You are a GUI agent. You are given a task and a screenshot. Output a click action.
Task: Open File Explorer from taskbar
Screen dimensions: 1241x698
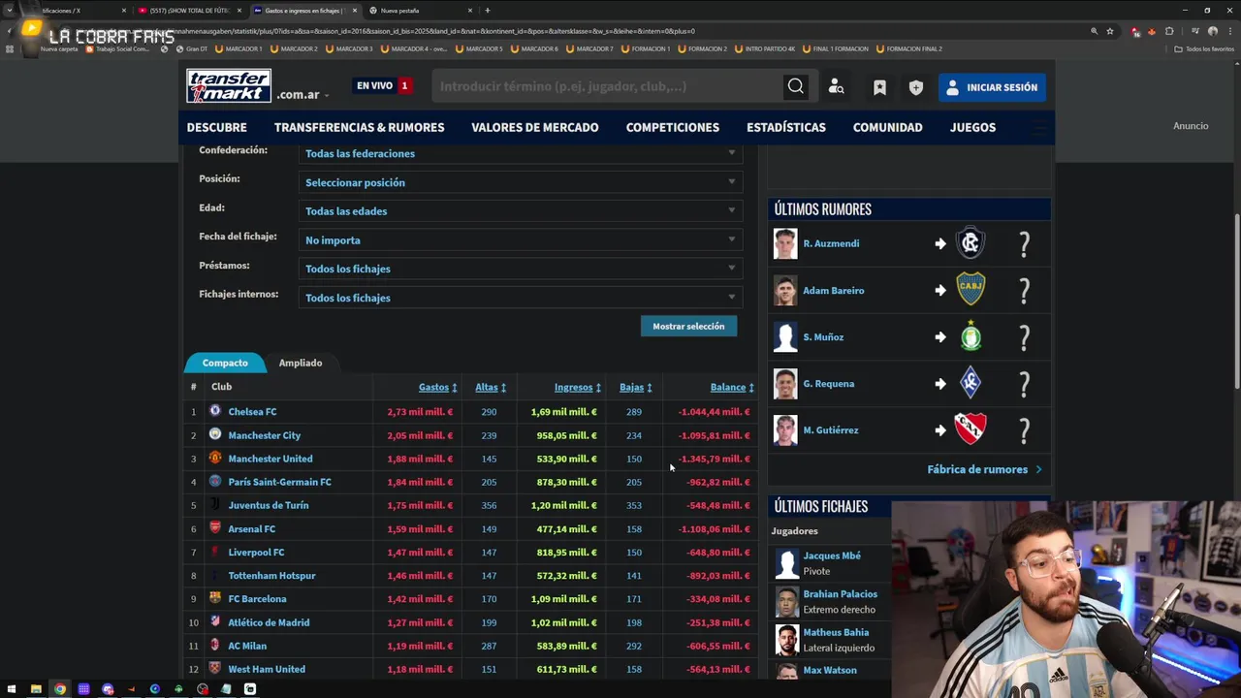(x=36, y=689)
